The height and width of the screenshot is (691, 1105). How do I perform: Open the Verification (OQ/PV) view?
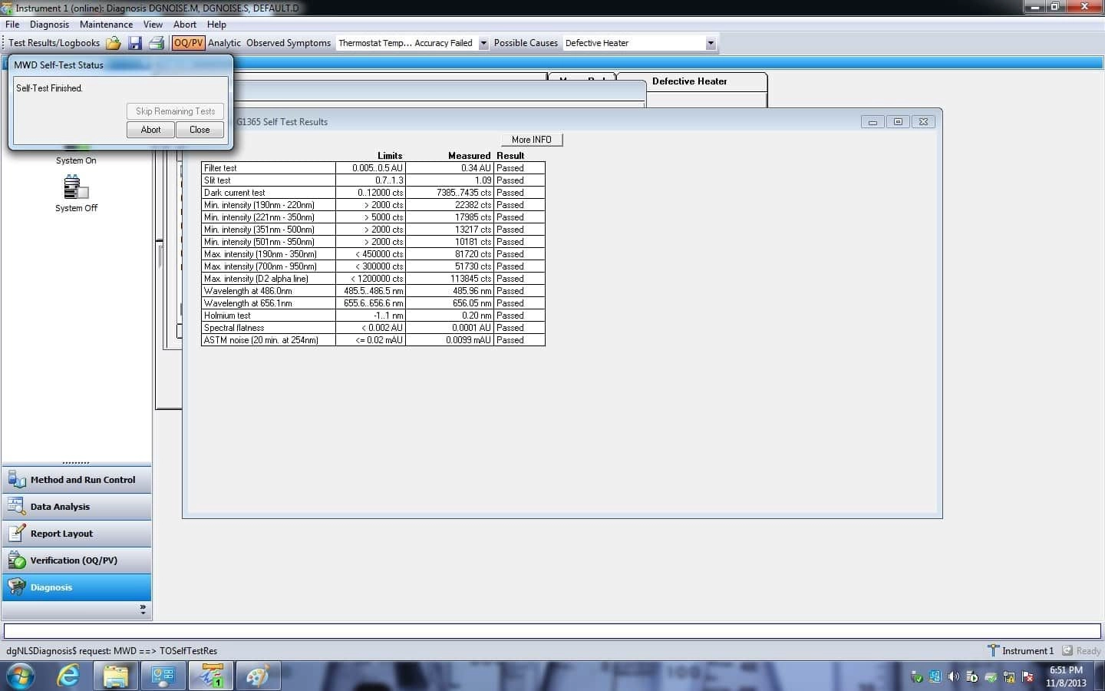coord(77,560)
